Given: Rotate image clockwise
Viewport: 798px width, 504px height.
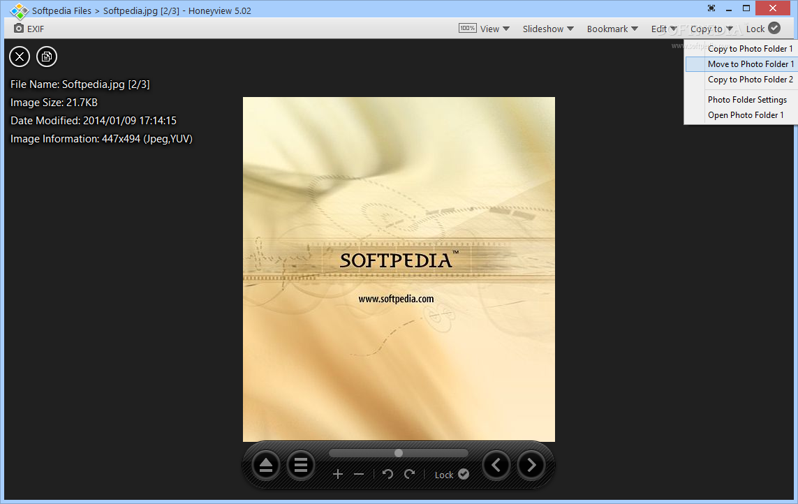Looking at the screenshot, I should coord(410,475).
